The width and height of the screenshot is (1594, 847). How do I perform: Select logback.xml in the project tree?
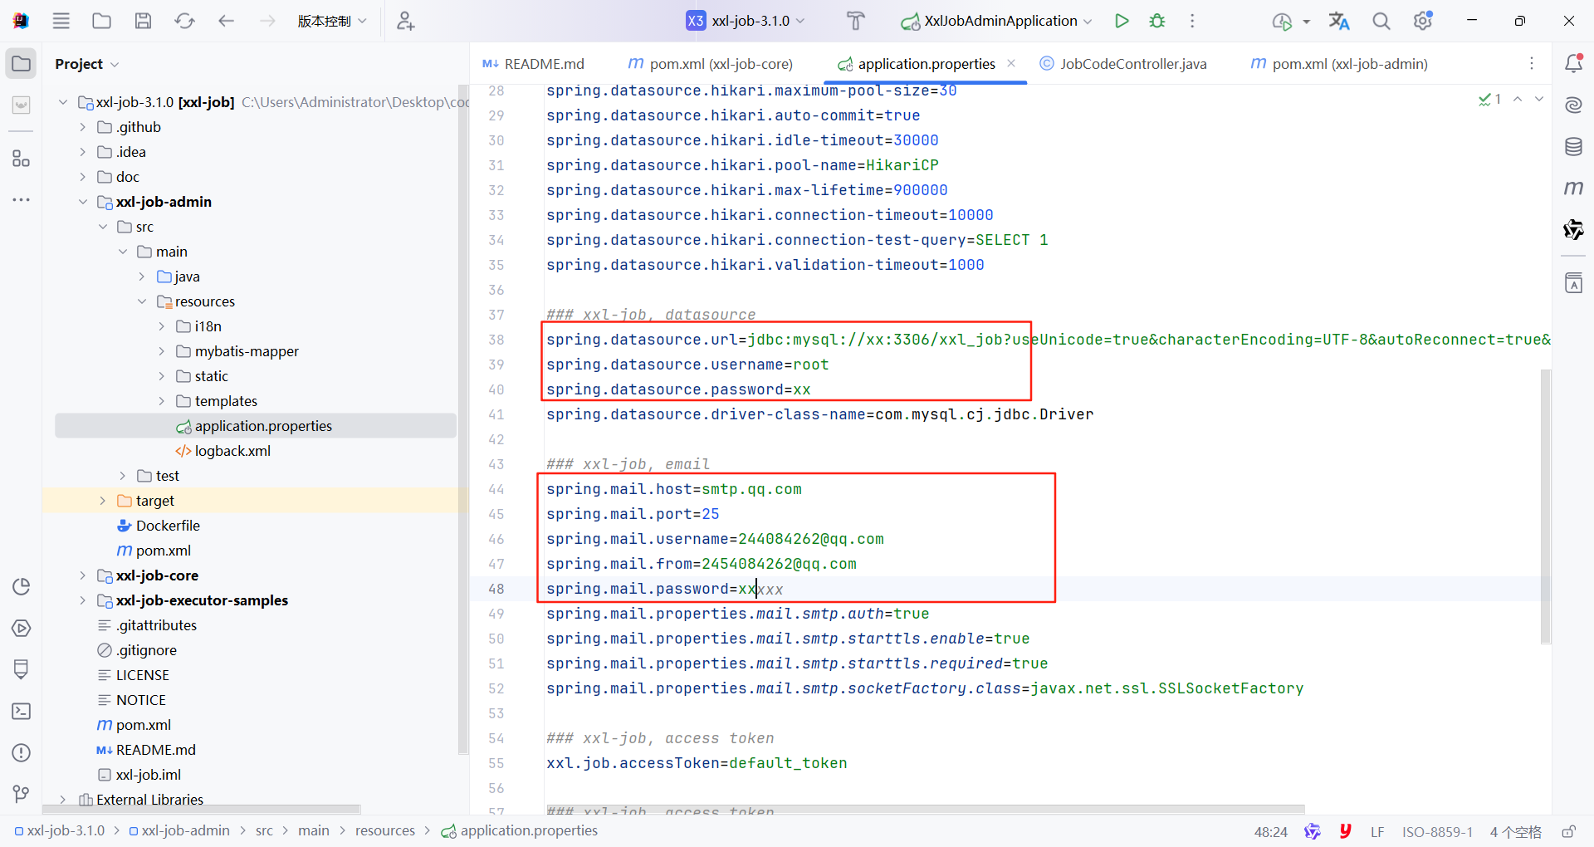[232, 451]
